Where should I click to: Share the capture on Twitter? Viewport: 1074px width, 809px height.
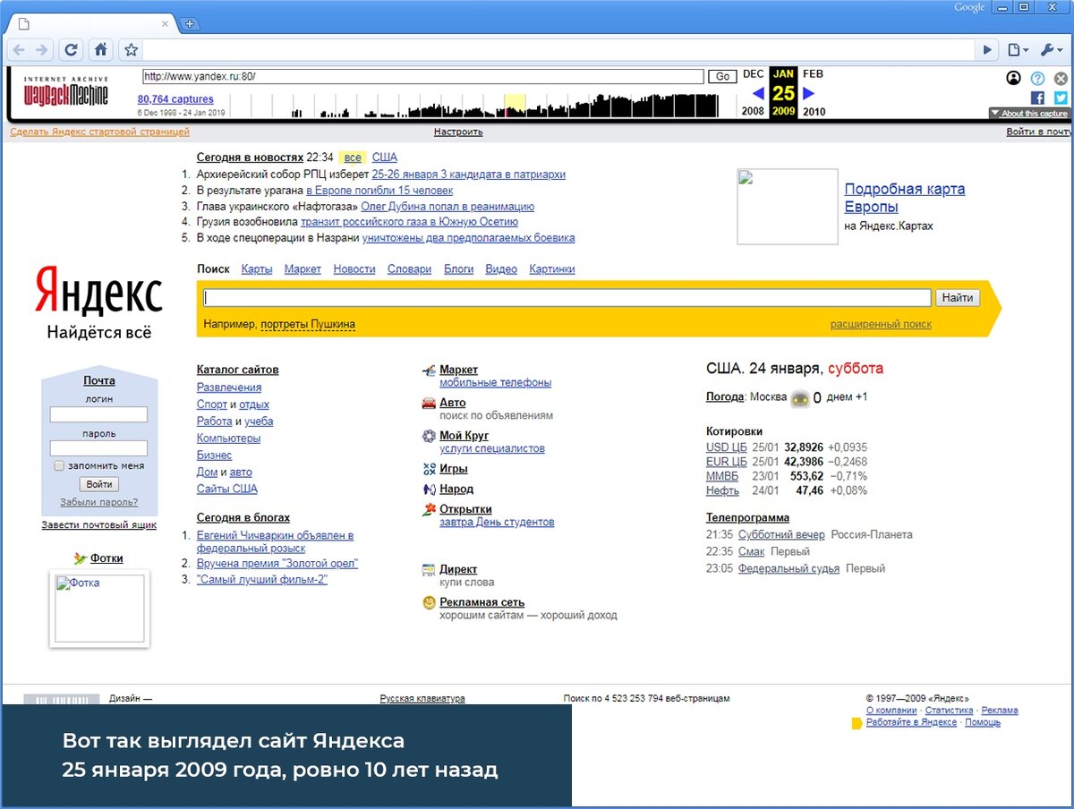pos(1061,98)
